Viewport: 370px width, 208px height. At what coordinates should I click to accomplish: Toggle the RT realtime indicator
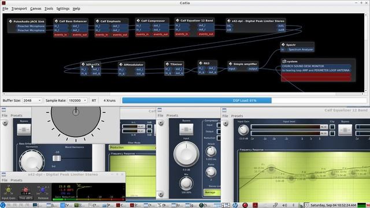coord(94,101)
